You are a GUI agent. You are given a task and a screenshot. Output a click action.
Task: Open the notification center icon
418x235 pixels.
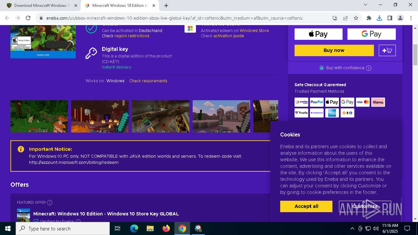pyautogui.click(x=407, y=228)
